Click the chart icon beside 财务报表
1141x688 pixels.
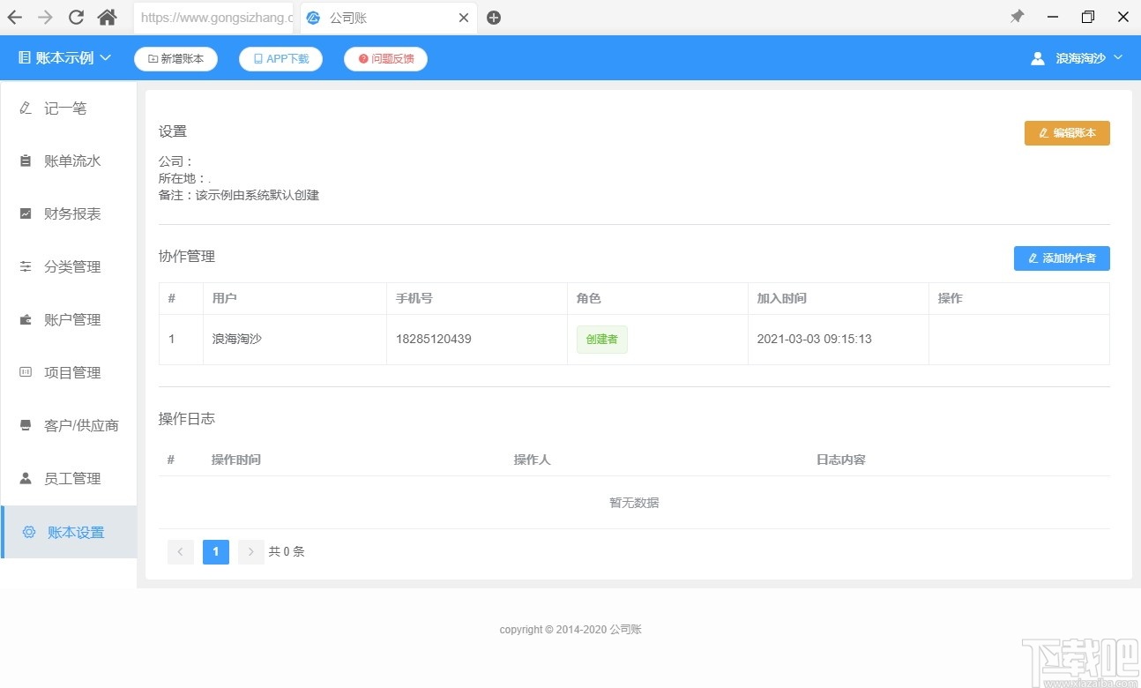26,214
